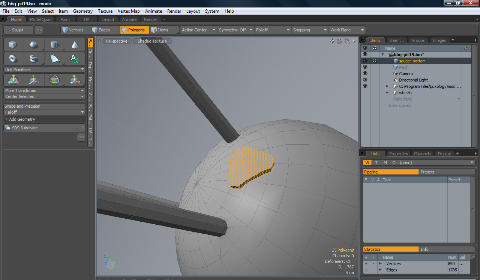
Task: Activate the Move tool icon
Action: [34, 80]
